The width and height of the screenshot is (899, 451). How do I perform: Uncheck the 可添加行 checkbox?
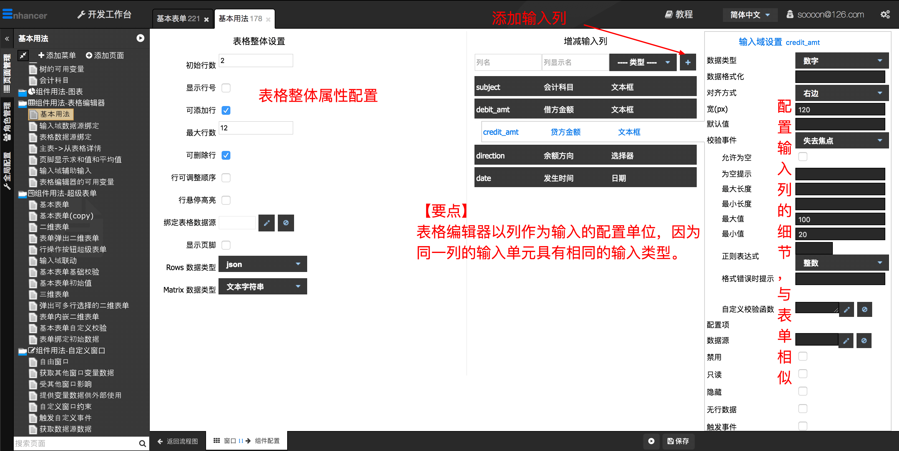click(226, 111)
